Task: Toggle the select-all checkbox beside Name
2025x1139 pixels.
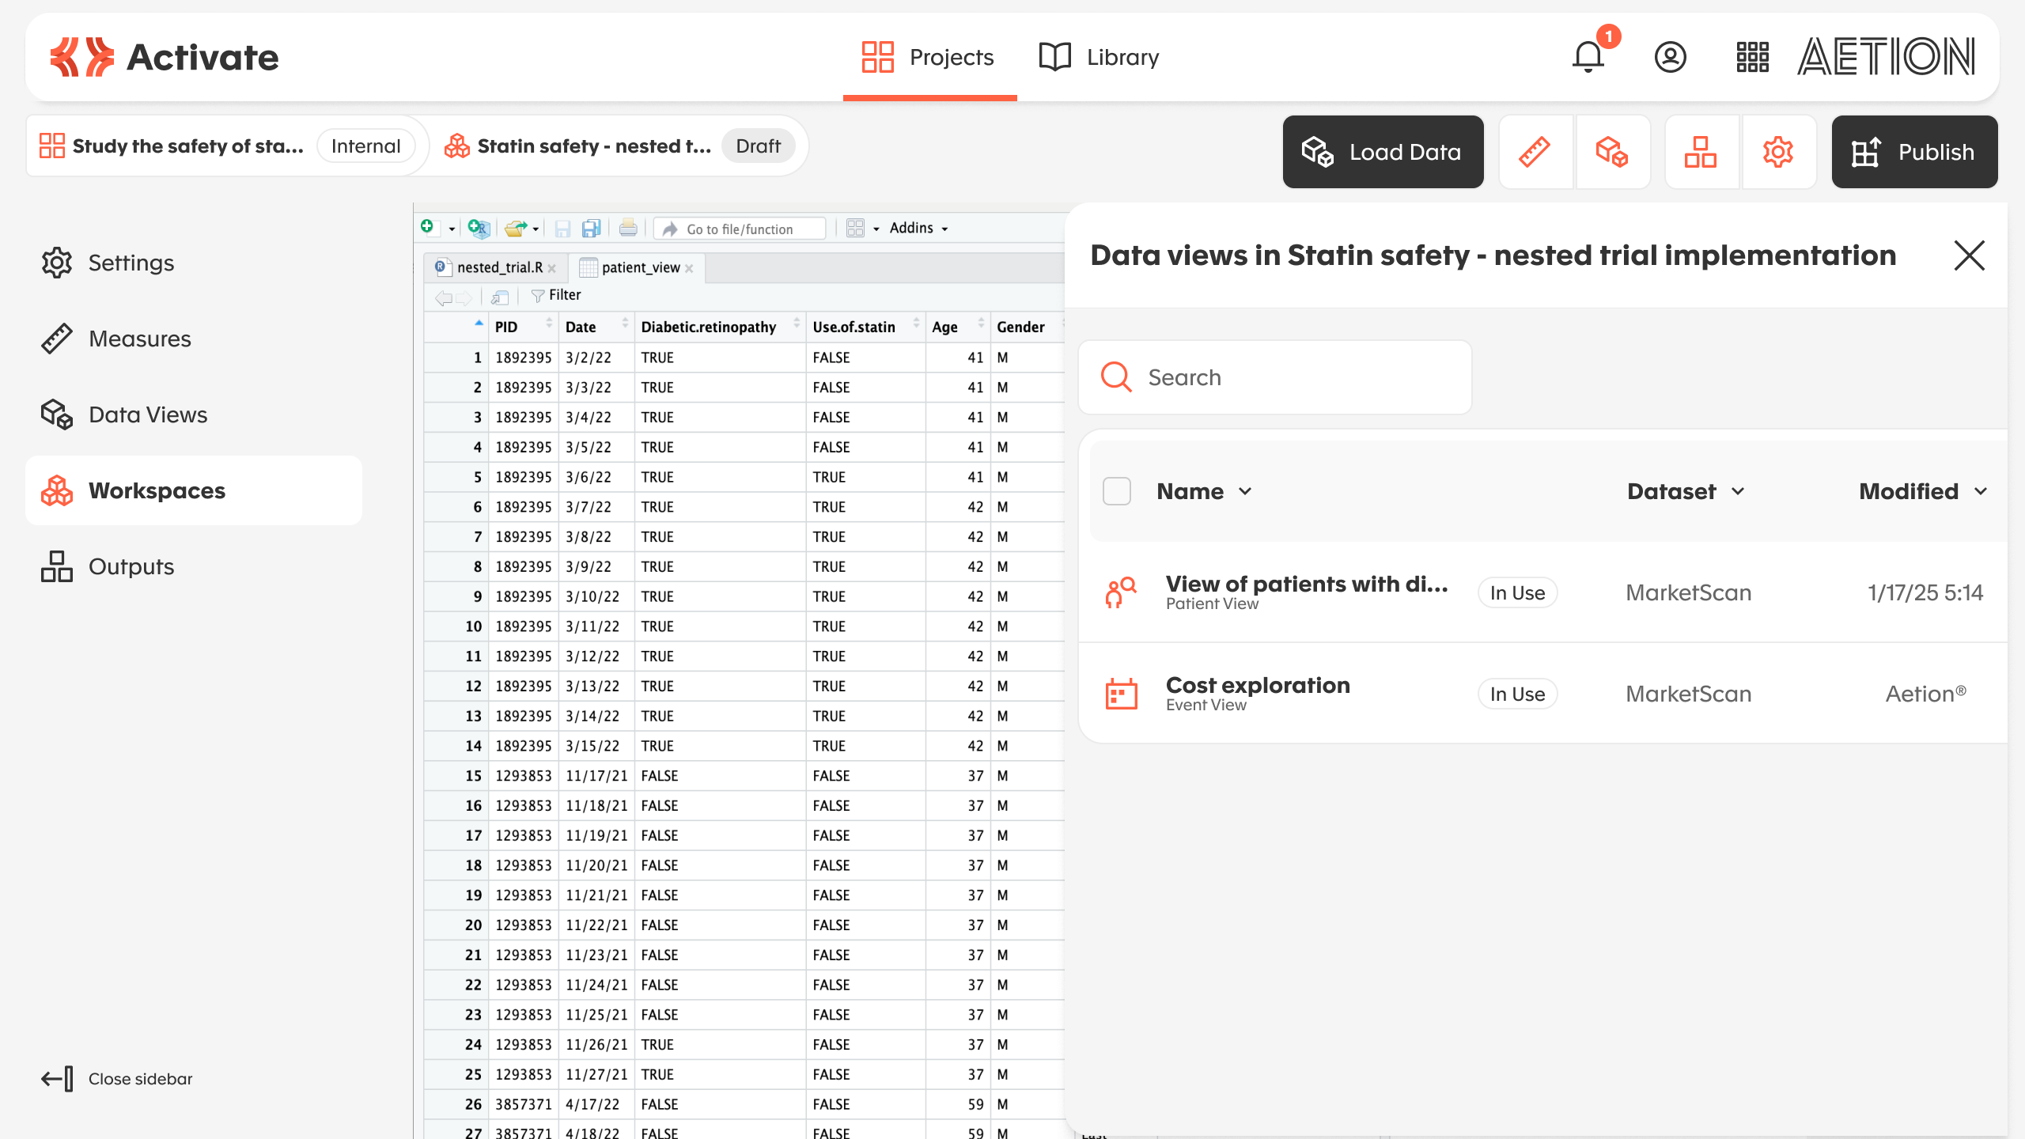Action: 1116,491
